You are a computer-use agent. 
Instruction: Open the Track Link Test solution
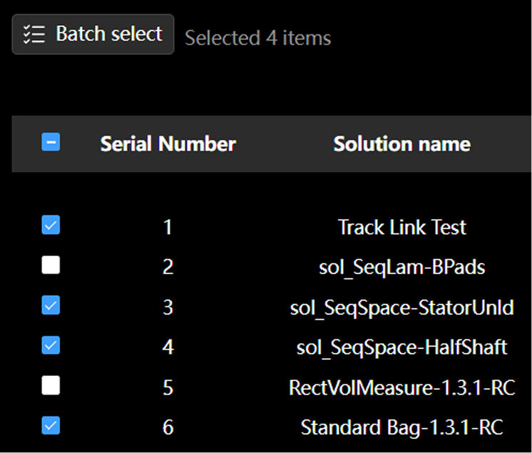[x=401, y=228]
